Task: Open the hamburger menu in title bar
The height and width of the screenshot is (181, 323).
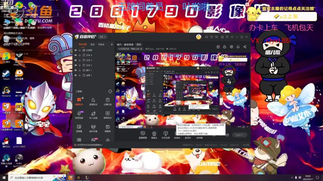Action: point(232,37)
